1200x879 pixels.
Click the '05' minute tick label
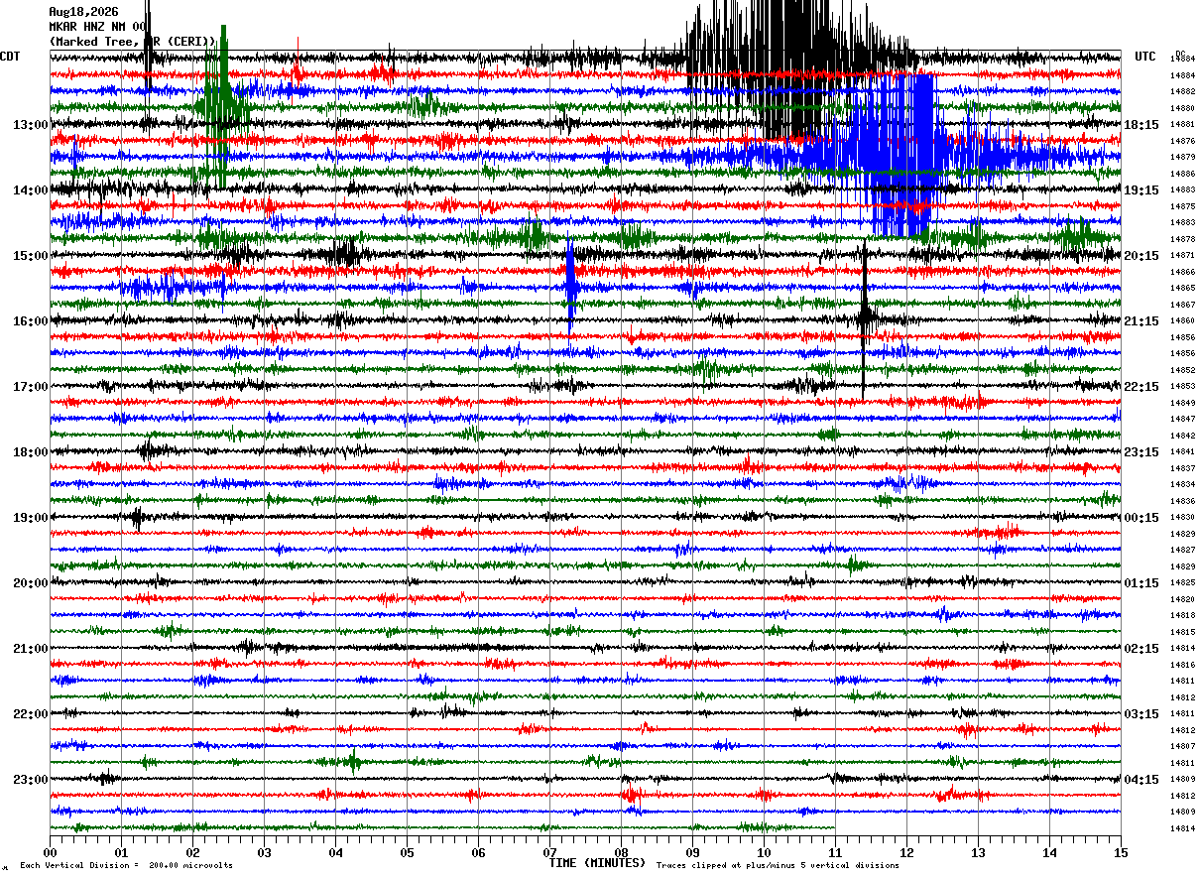tap(408, 852)
